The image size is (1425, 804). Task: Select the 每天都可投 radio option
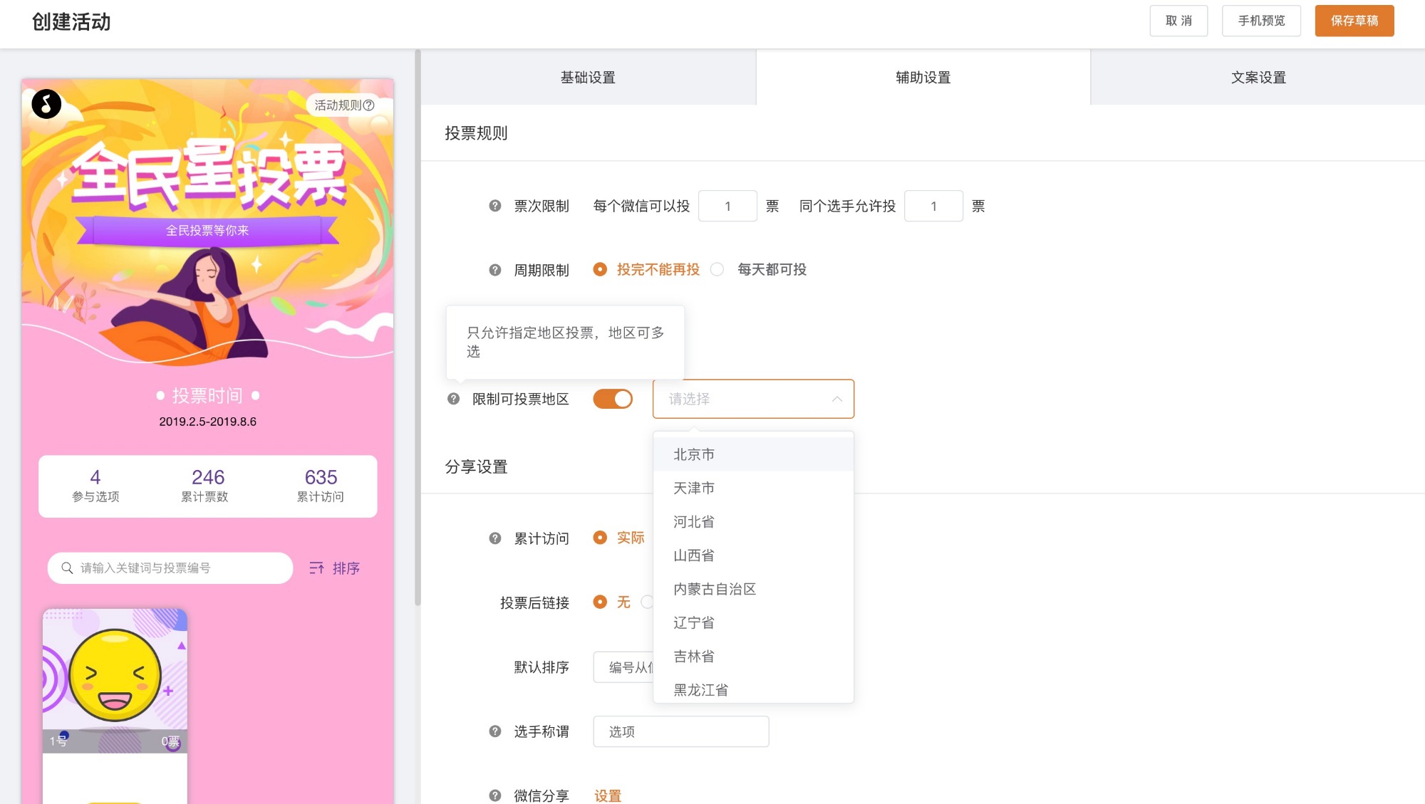pos(717,269)
